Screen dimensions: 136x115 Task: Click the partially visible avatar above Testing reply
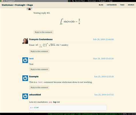[x=29, y=9]
